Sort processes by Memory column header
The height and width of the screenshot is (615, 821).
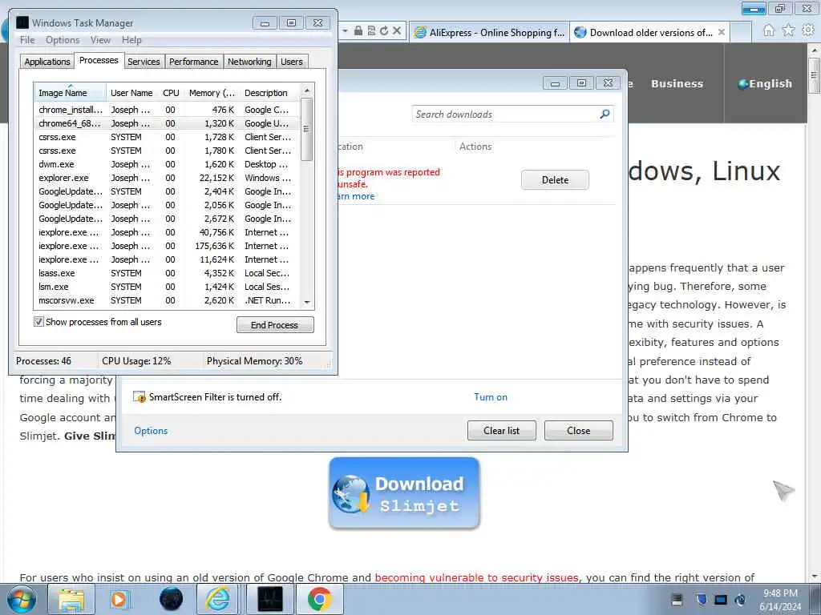(212, 93)
